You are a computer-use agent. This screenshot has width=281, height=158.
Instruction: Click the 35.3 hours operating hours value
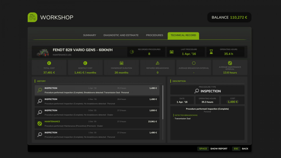pos(207,102)
